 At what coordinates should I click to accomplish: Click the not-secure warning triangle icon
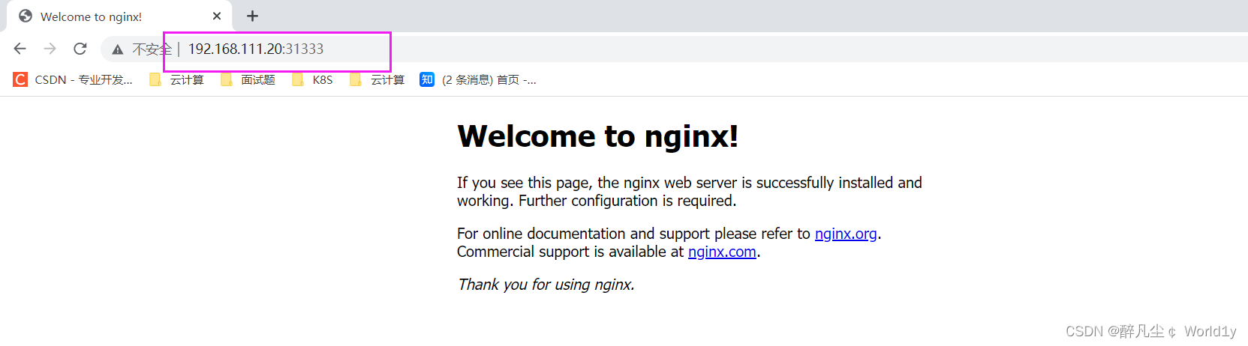[x=118, y=49]
